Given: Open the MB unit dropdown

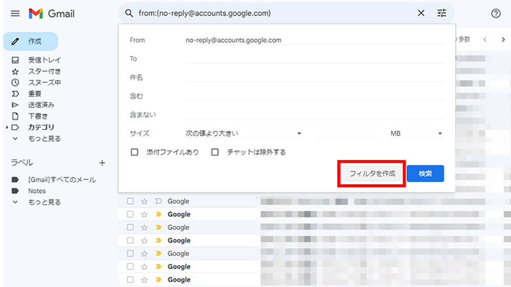Looking at the screenshot, I should pyautogui.click(x=416, y=133).
